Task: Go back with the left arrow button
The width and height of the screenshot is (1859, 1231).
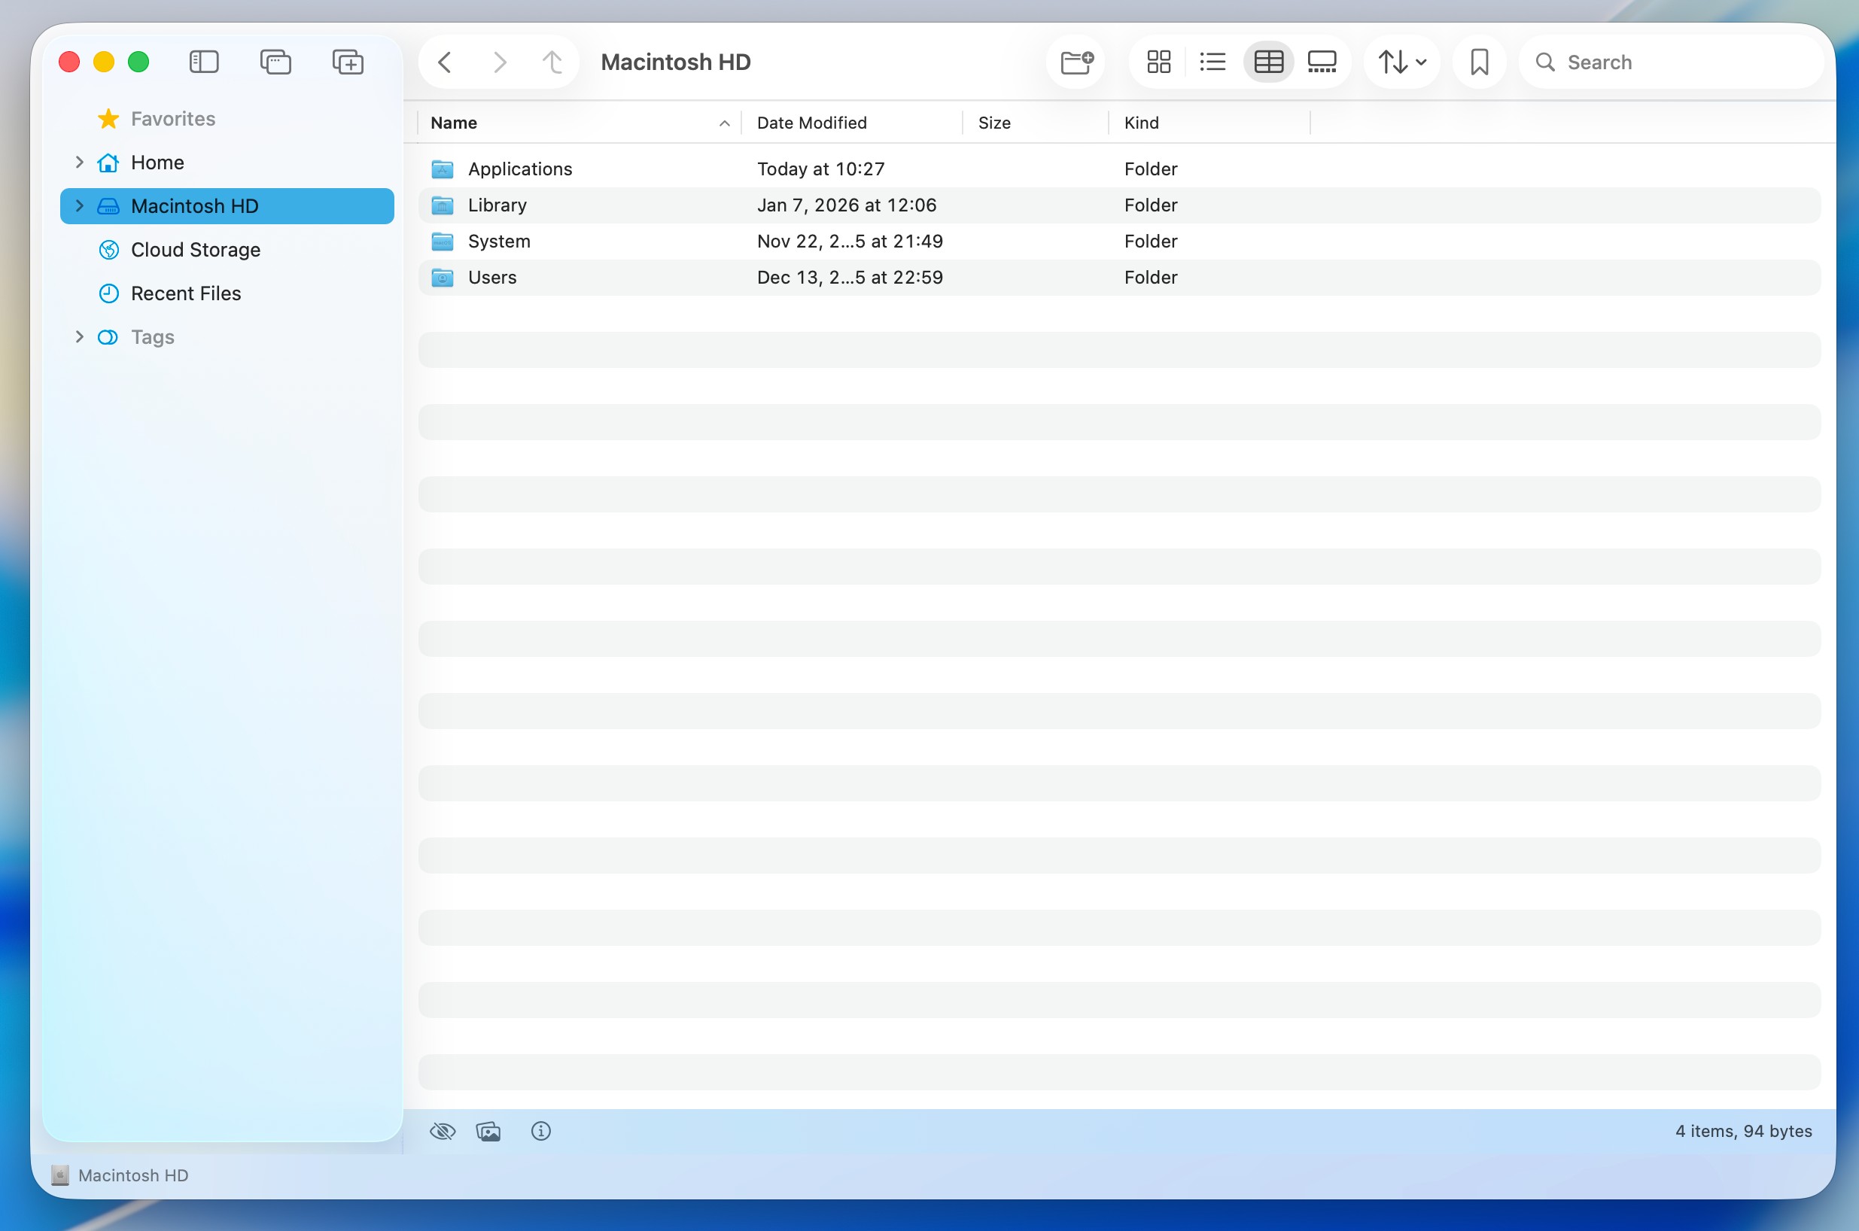Action: [445, 62]
